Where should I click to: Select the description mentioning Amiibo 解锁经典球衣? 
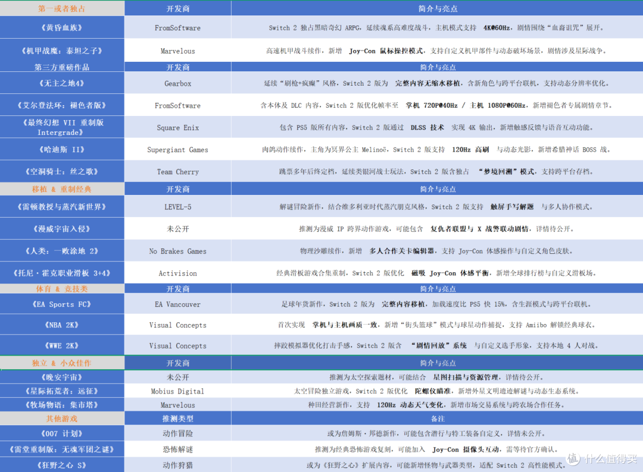coord(437,325)
